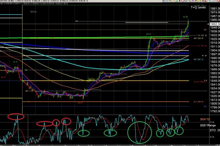220x146 pixels.
Task: Click the BH3 1887.24 level label
Action: (x=199, y=59)
